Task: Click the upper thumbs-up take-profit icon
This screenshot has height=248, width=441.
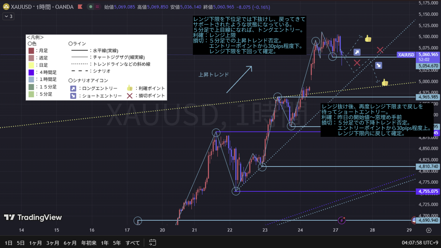Action: [x=368, y=38]
